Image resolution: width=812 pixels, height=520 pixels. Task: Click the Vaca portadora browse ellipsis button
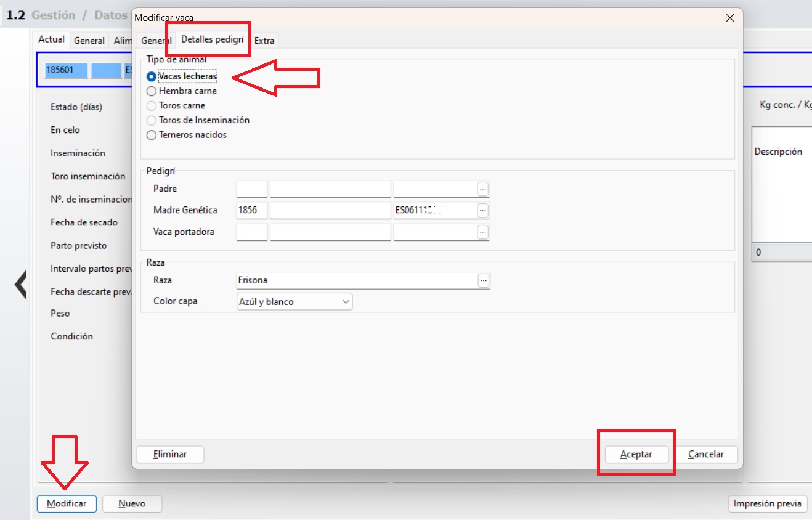483,232
